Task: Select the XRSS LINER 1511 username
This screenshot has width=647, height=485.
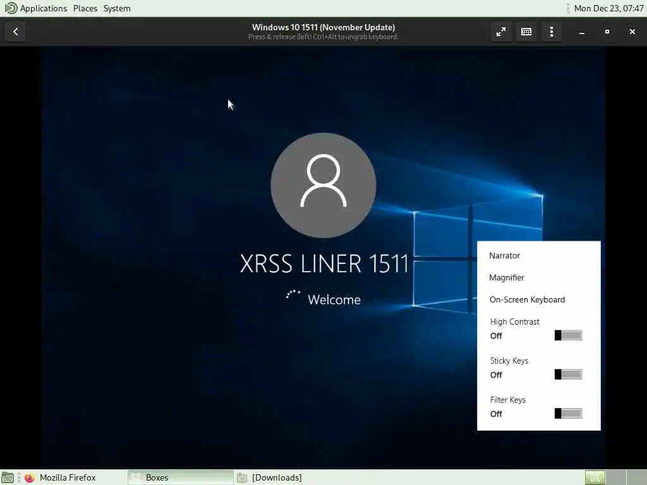Action: 324,263
